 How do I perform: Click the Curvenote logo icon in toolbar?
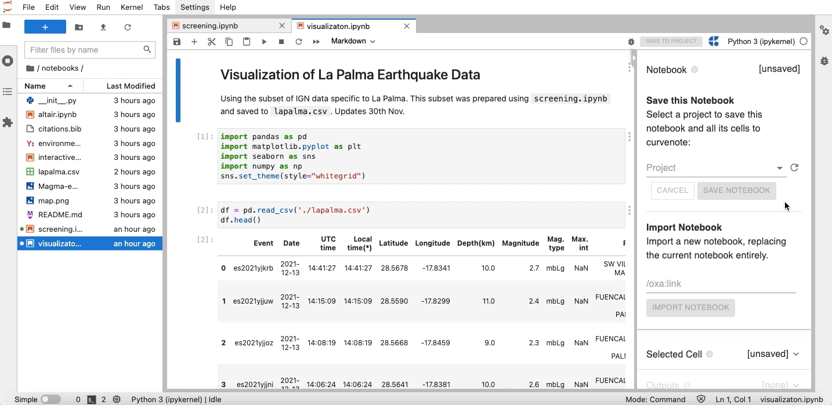(x=714, y=41)
